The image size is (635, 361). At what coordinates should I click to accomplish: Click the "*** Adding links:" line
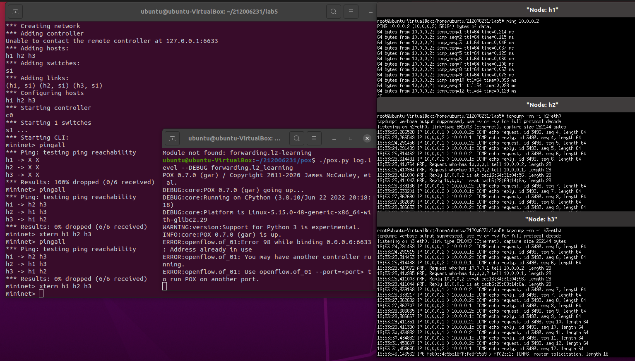coord(37,78)
